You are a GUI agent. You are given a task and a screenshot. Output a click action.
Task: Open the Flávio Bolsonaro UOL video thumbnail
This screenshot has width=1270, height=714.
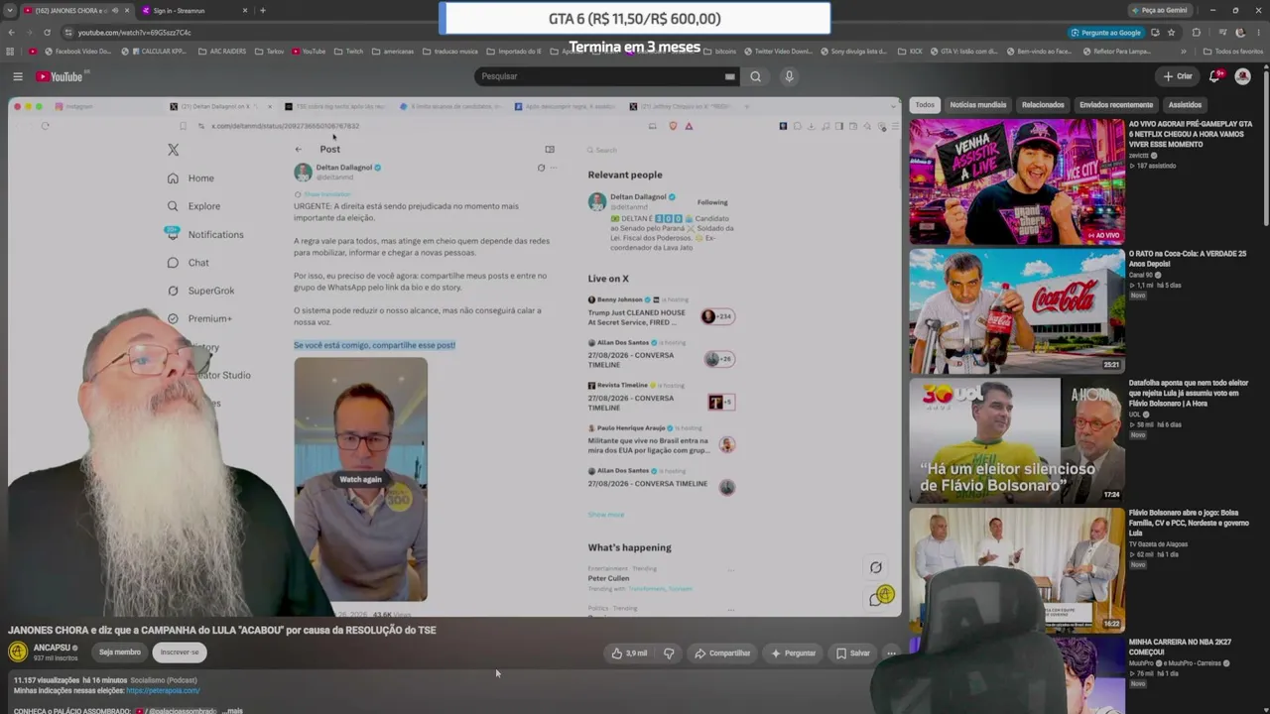tap(1017, 440)
